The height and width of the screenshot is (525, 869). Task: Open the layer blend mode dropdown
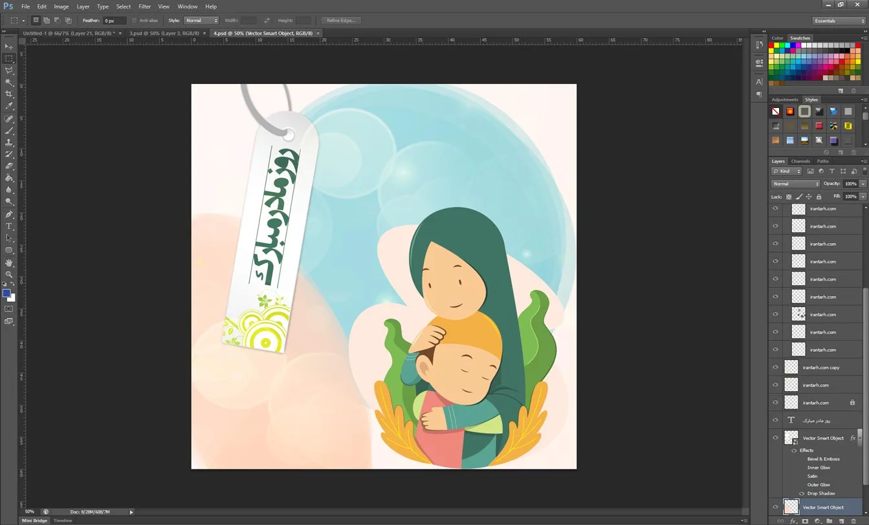click(x=795, y=184)
